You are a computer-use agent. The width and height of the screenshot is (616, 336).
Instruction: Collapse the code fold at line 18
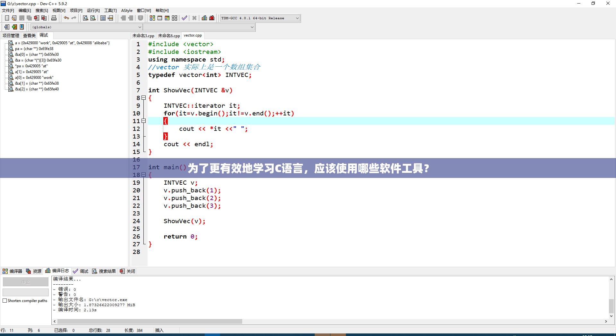tap(144, 175)
